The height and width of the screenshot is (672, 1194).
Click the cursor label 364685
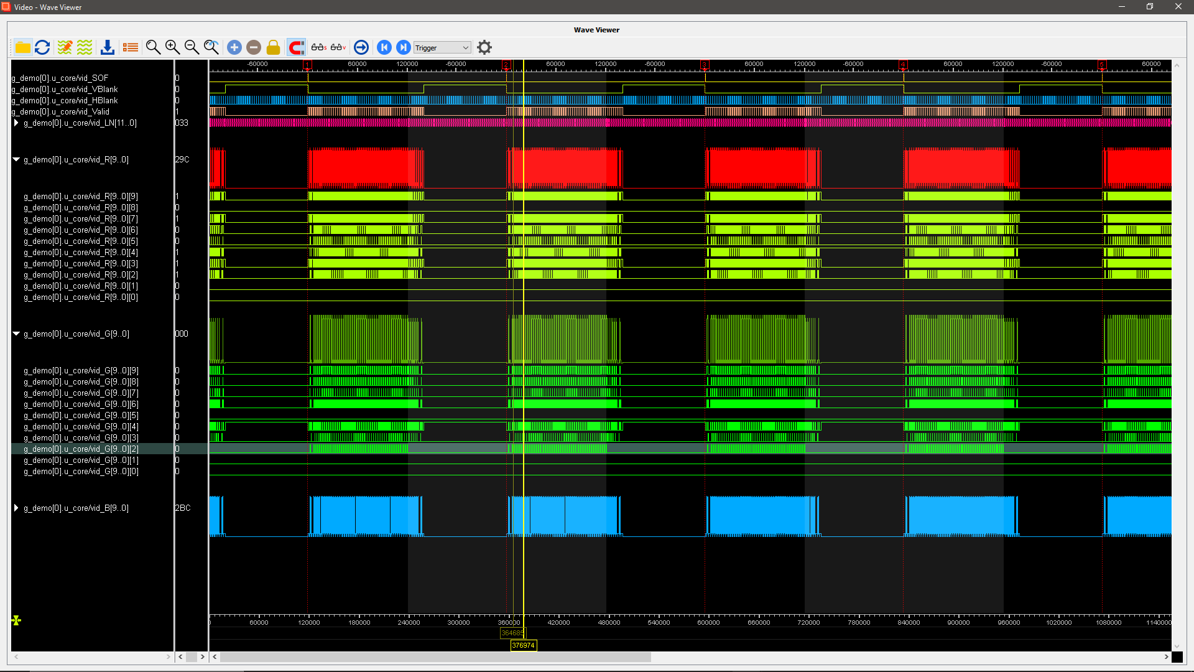pos(512,633)
